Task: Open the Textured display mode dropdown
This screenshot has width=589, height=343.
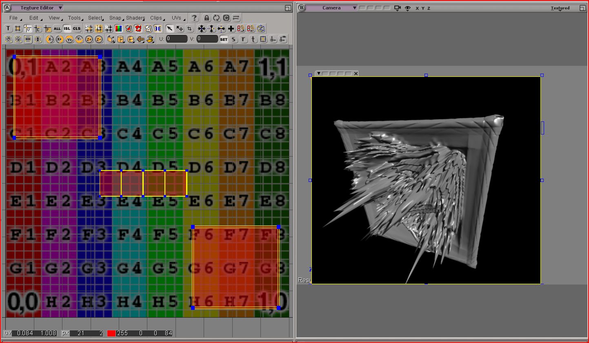Action: [560, 8]
